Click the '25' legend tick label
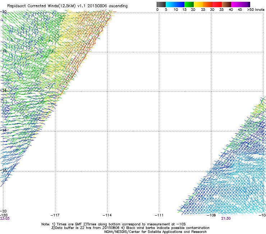The image size is (266, 234). click(203, 10)
